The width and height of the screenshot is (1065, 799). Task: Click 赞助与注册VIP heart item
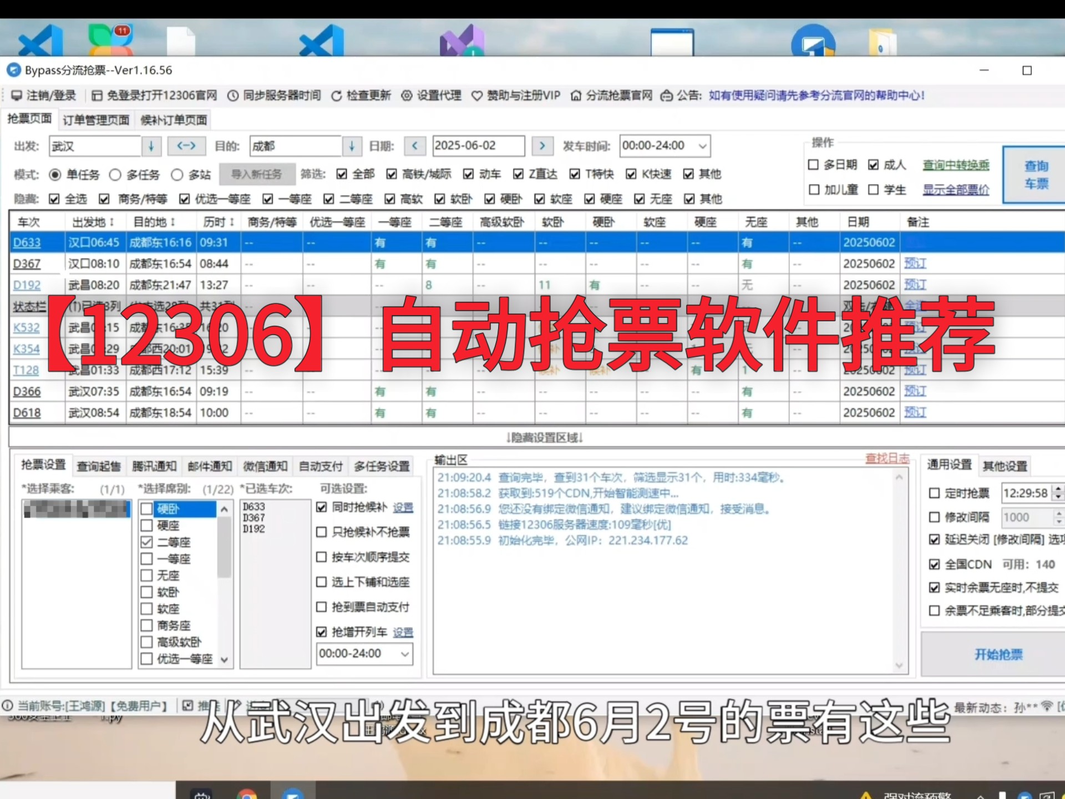516,95
